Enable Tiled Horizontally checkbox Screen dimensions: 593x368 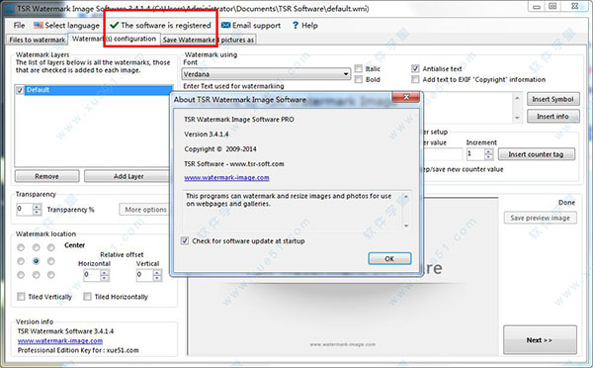(87, 297)
